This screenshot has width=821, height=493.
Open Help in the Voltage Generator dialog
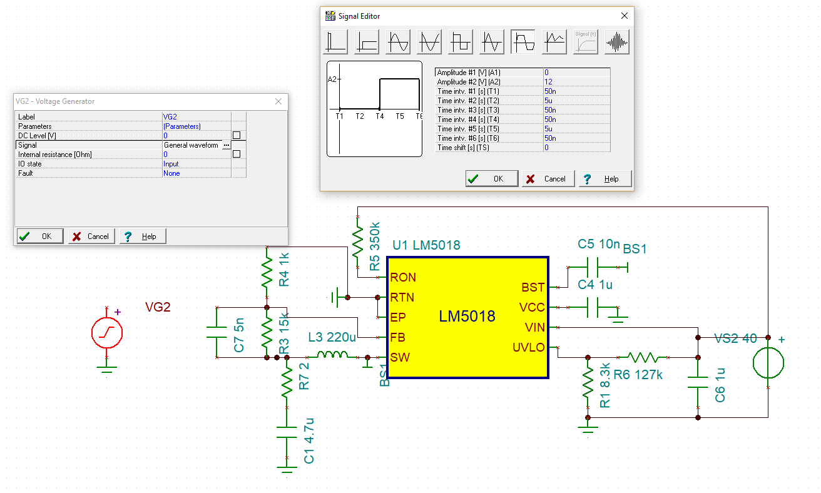[x=143, y=236]
